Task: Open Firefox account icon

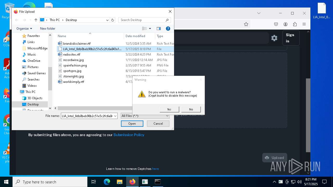Action: 285,24
